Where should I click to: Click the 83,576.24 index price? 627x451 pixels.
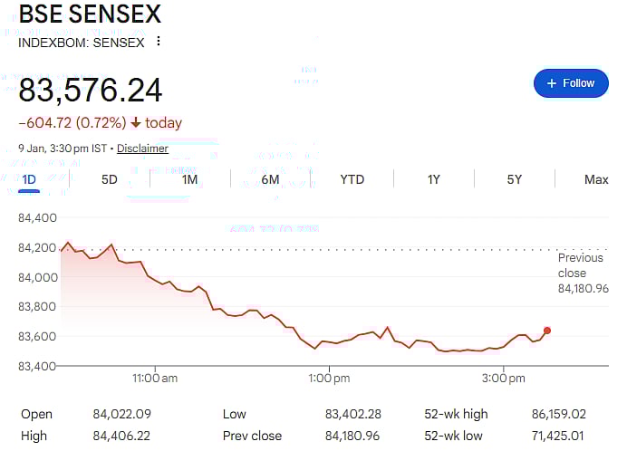tap(91, 91)
